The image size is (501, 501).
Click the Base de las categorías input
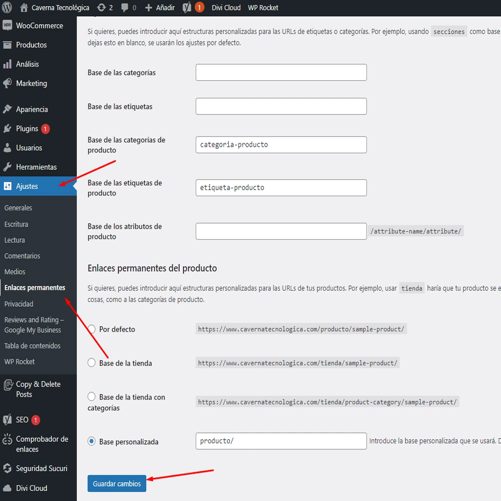281,72
